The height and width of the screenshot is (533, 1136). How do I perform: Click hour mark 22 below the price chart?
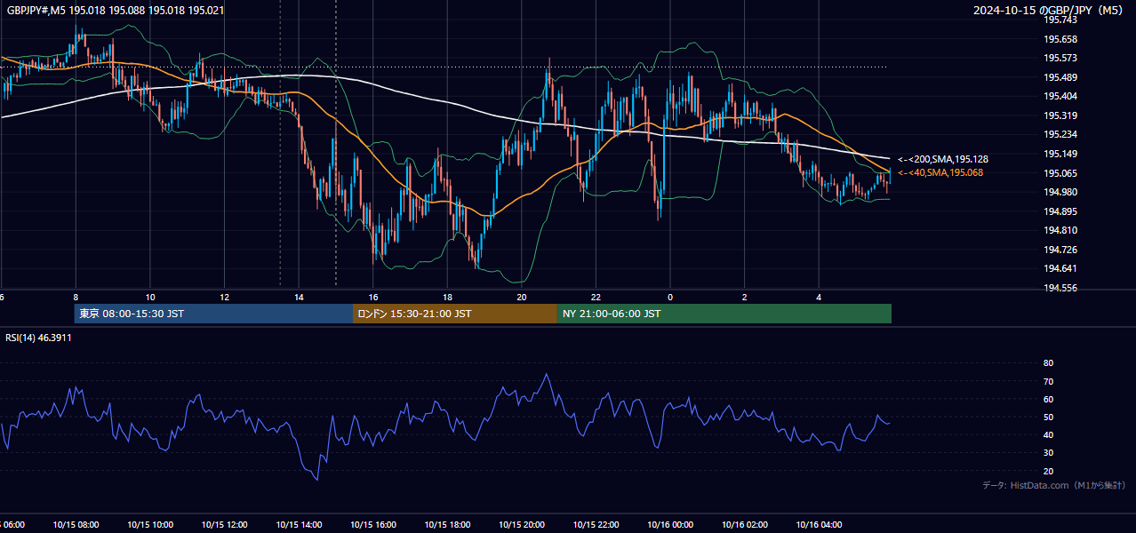[x=596, y=298]
